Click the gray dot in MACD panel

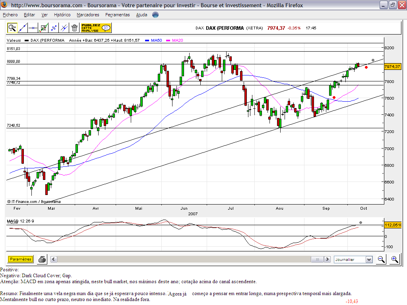(360, 222)
